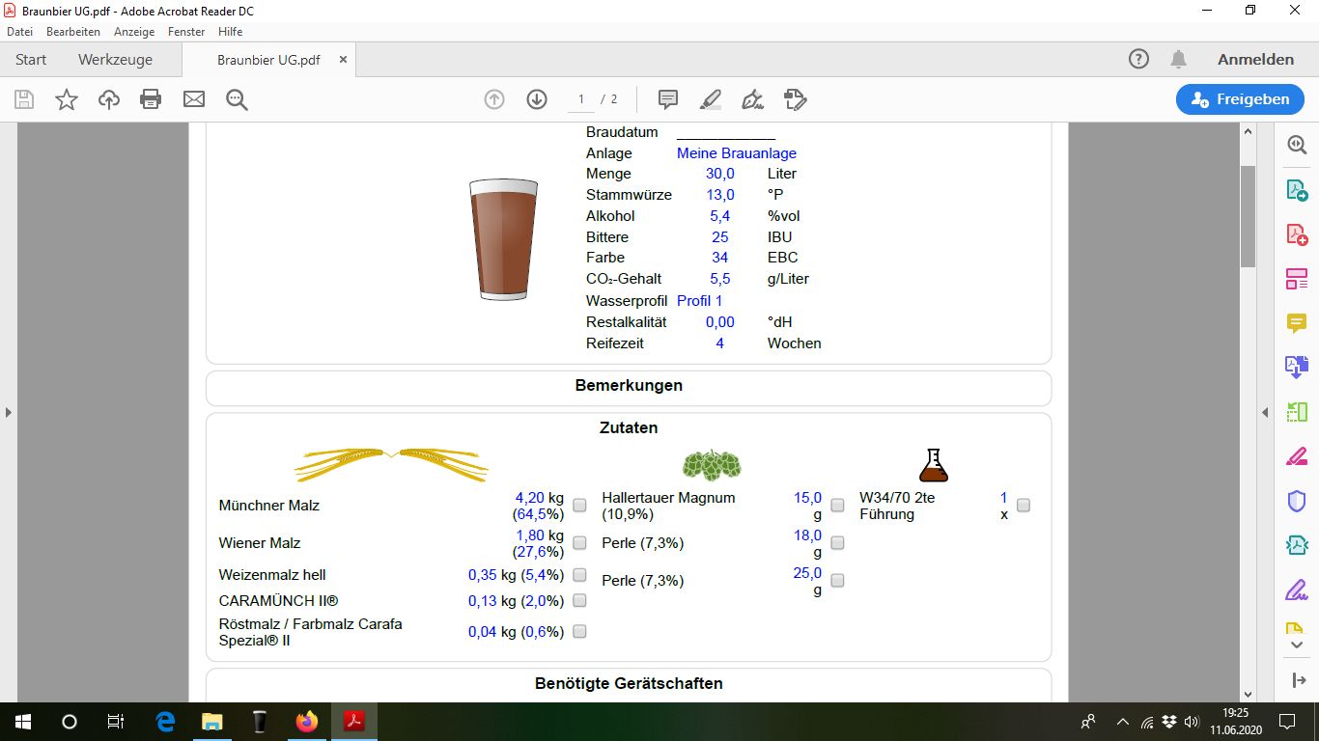Add a comment sticky note

pyautogui.click(x=667, y=99)
